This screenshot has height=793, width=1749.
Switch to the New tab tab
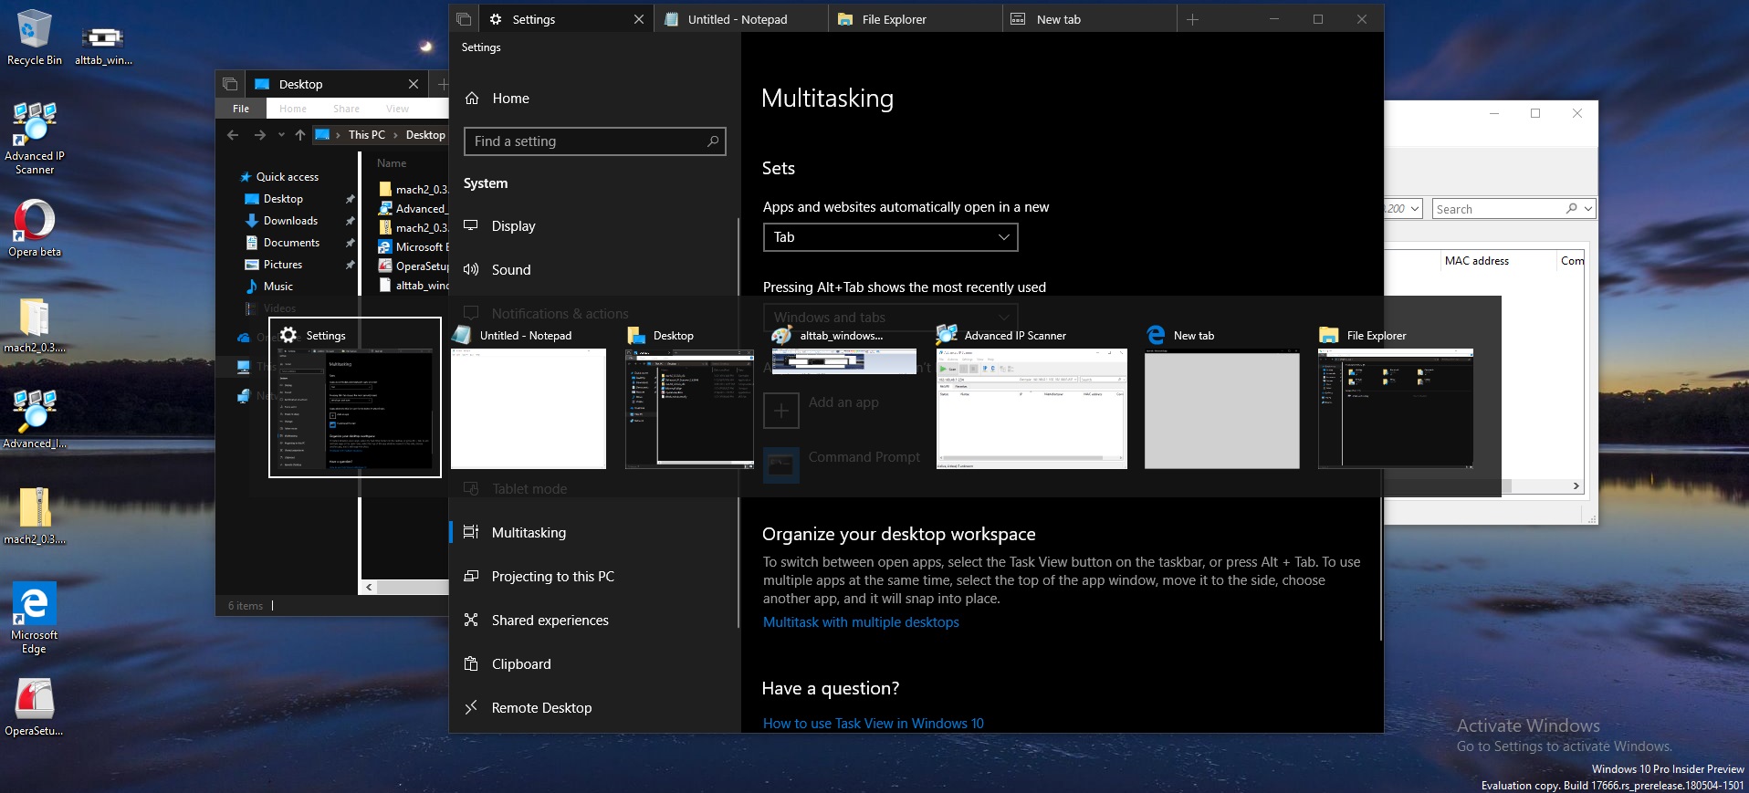pyautogui.click(x=1089, y=19)
